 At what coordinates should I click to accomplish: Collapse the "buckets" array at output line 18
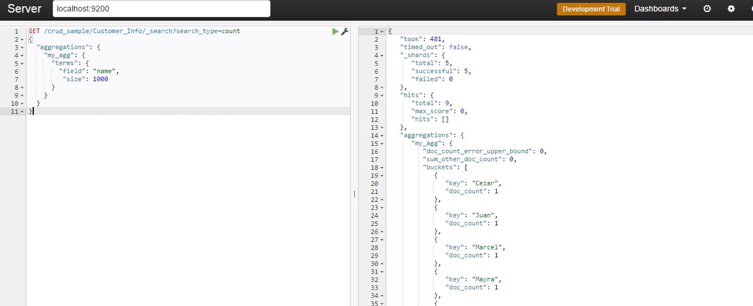pos(382,168)
